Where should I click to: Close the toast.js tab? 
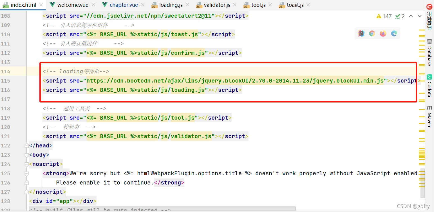pyautogui.click(x=308, y=5)
